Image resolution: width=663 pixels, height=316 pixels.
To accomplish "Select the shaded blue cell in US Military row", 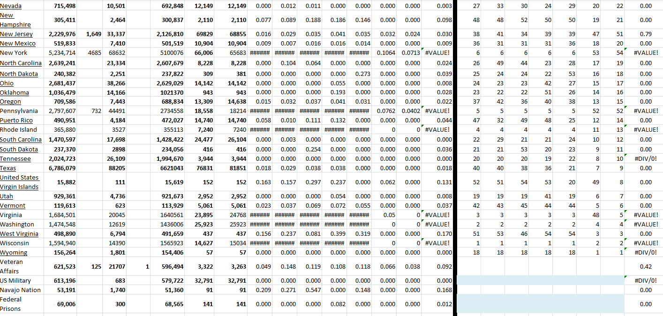I will pos(539,280).
